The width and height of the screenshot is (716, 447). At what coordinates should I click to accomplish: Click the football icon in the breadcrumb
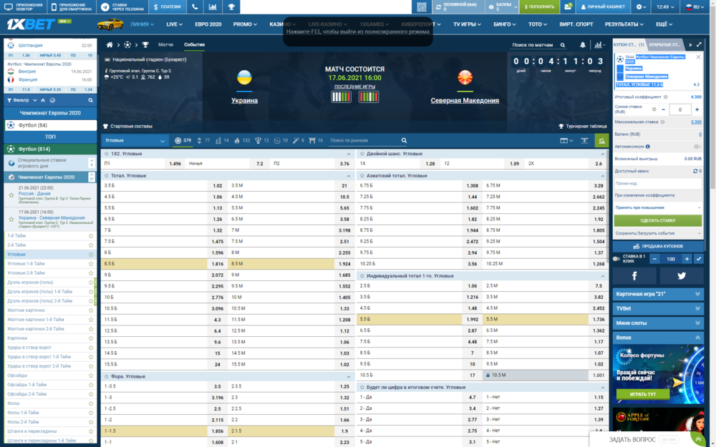(x=127, y=44)
